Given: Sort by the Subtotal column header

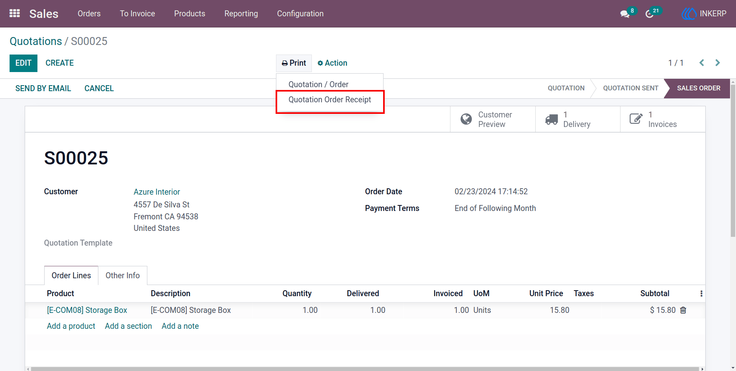Looking at the screenshot, I should click(655, 293).
